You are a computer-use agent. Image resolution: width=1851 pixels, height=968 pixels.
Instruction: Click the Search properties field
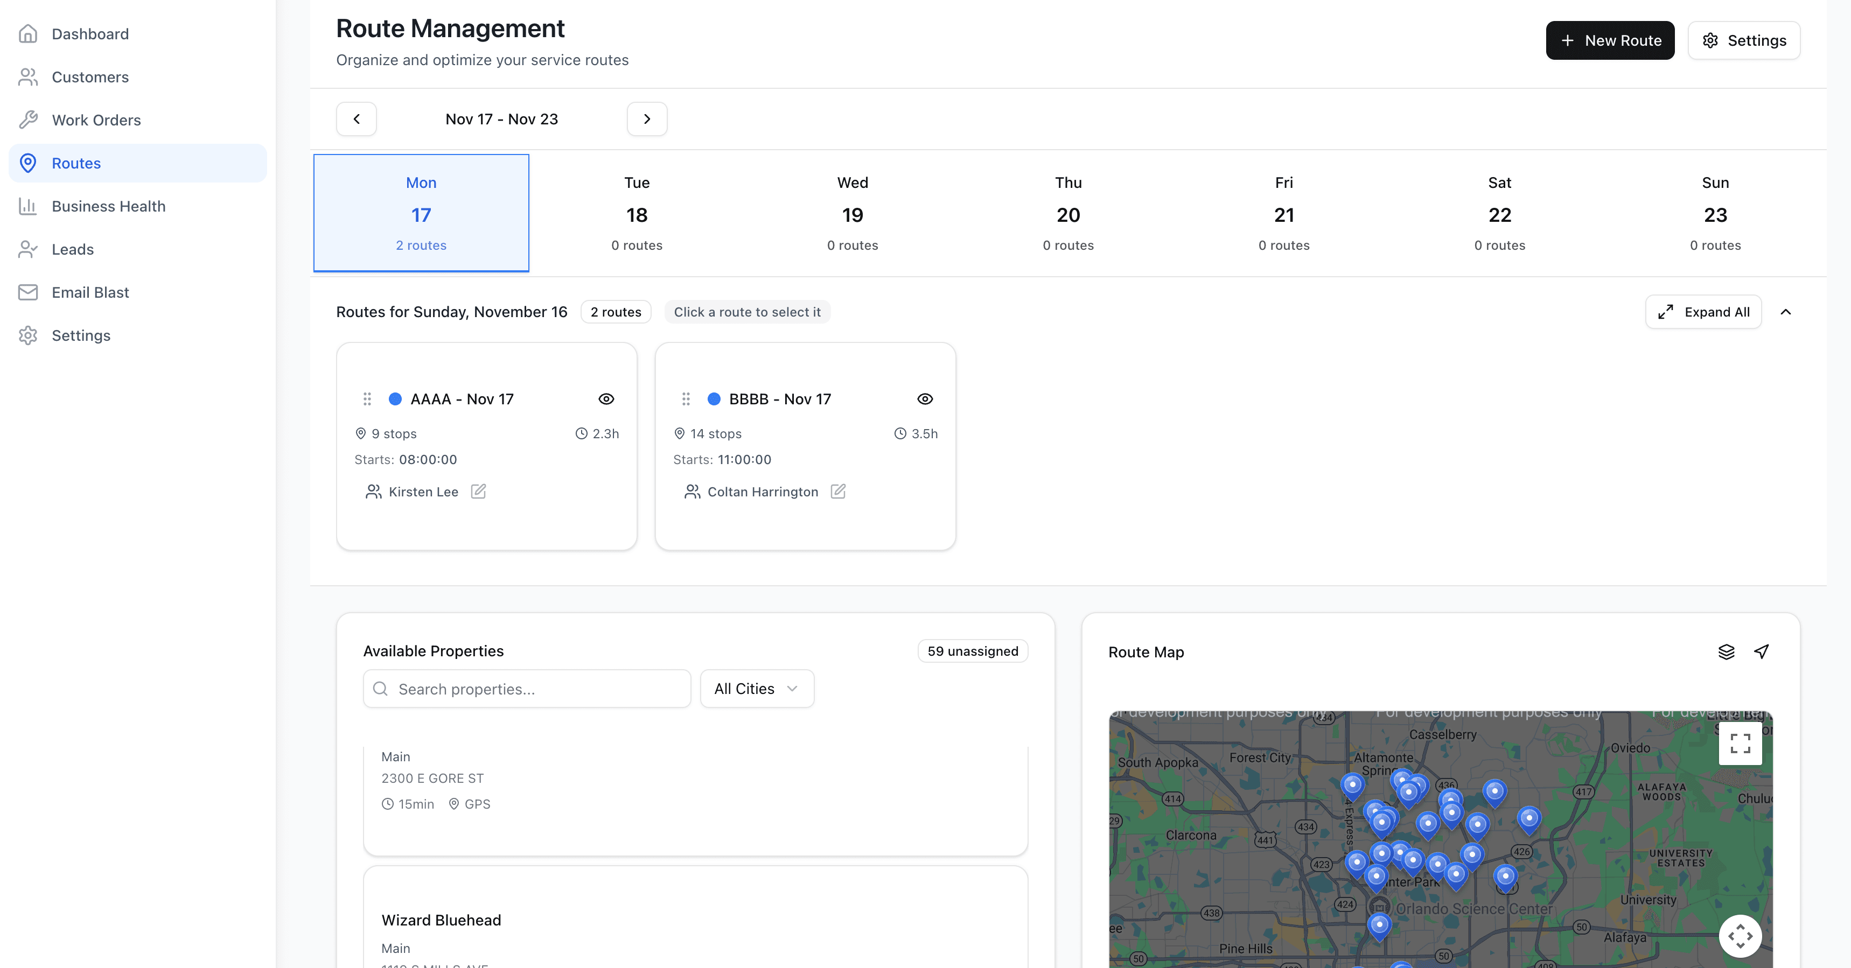coord(527,689)
